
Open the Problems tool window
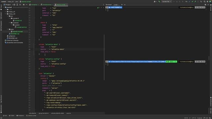[x=20, y=116]
